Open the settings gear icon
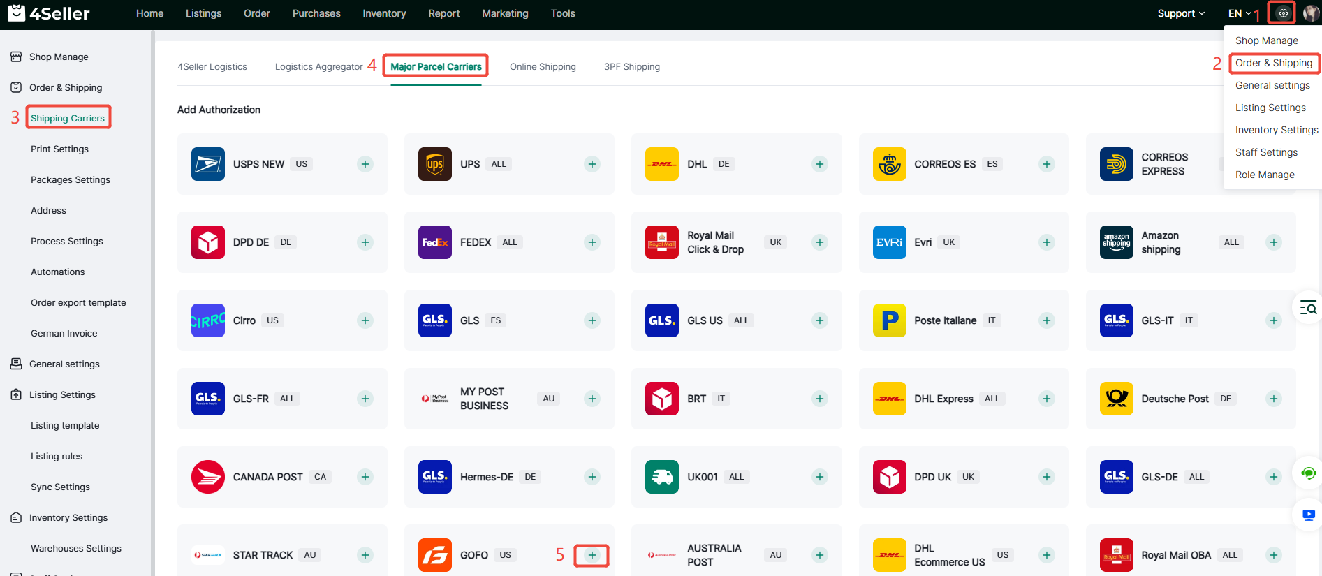Screen dimensions: 1322x576 tap(1283, 13)
